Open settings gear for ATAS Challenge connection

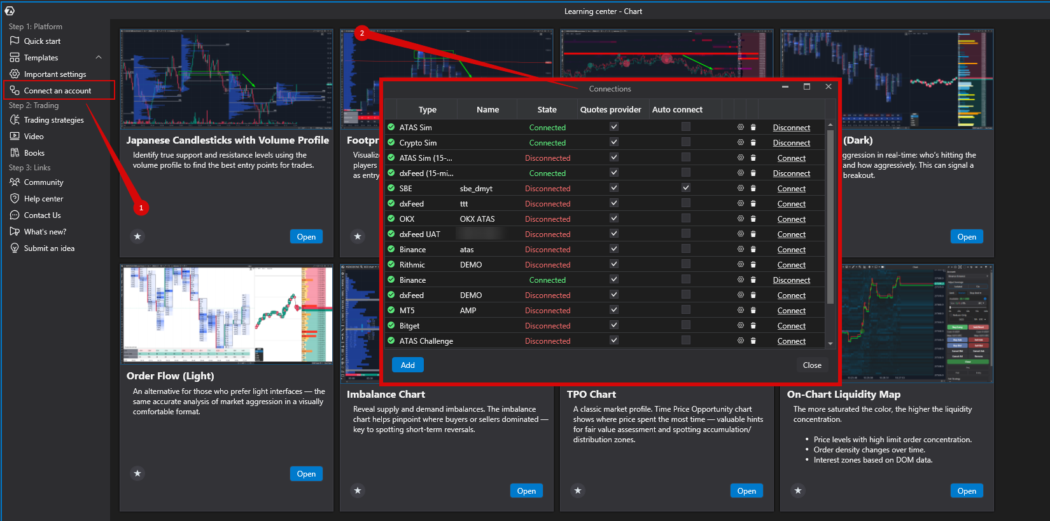741,341
